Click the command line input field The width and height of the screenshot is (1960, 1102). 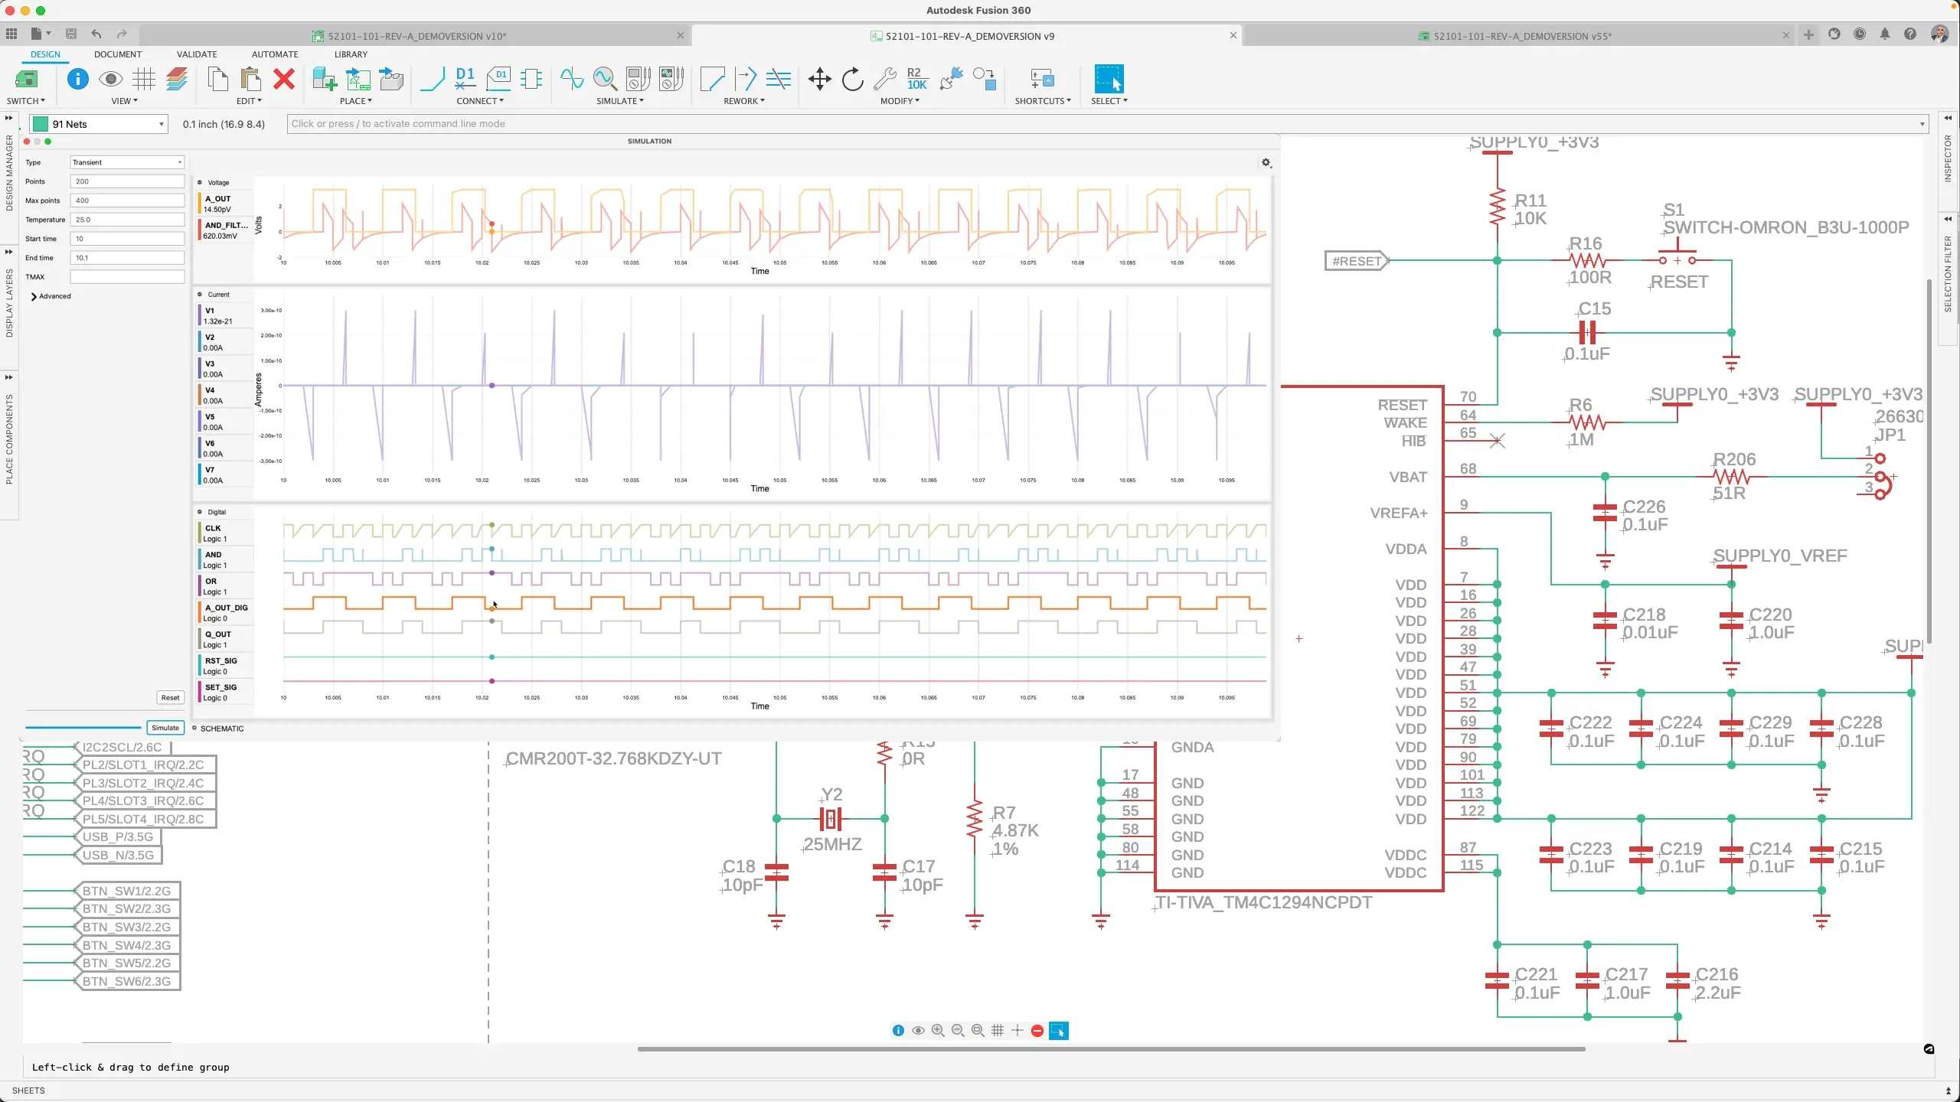click(1107, 124)
